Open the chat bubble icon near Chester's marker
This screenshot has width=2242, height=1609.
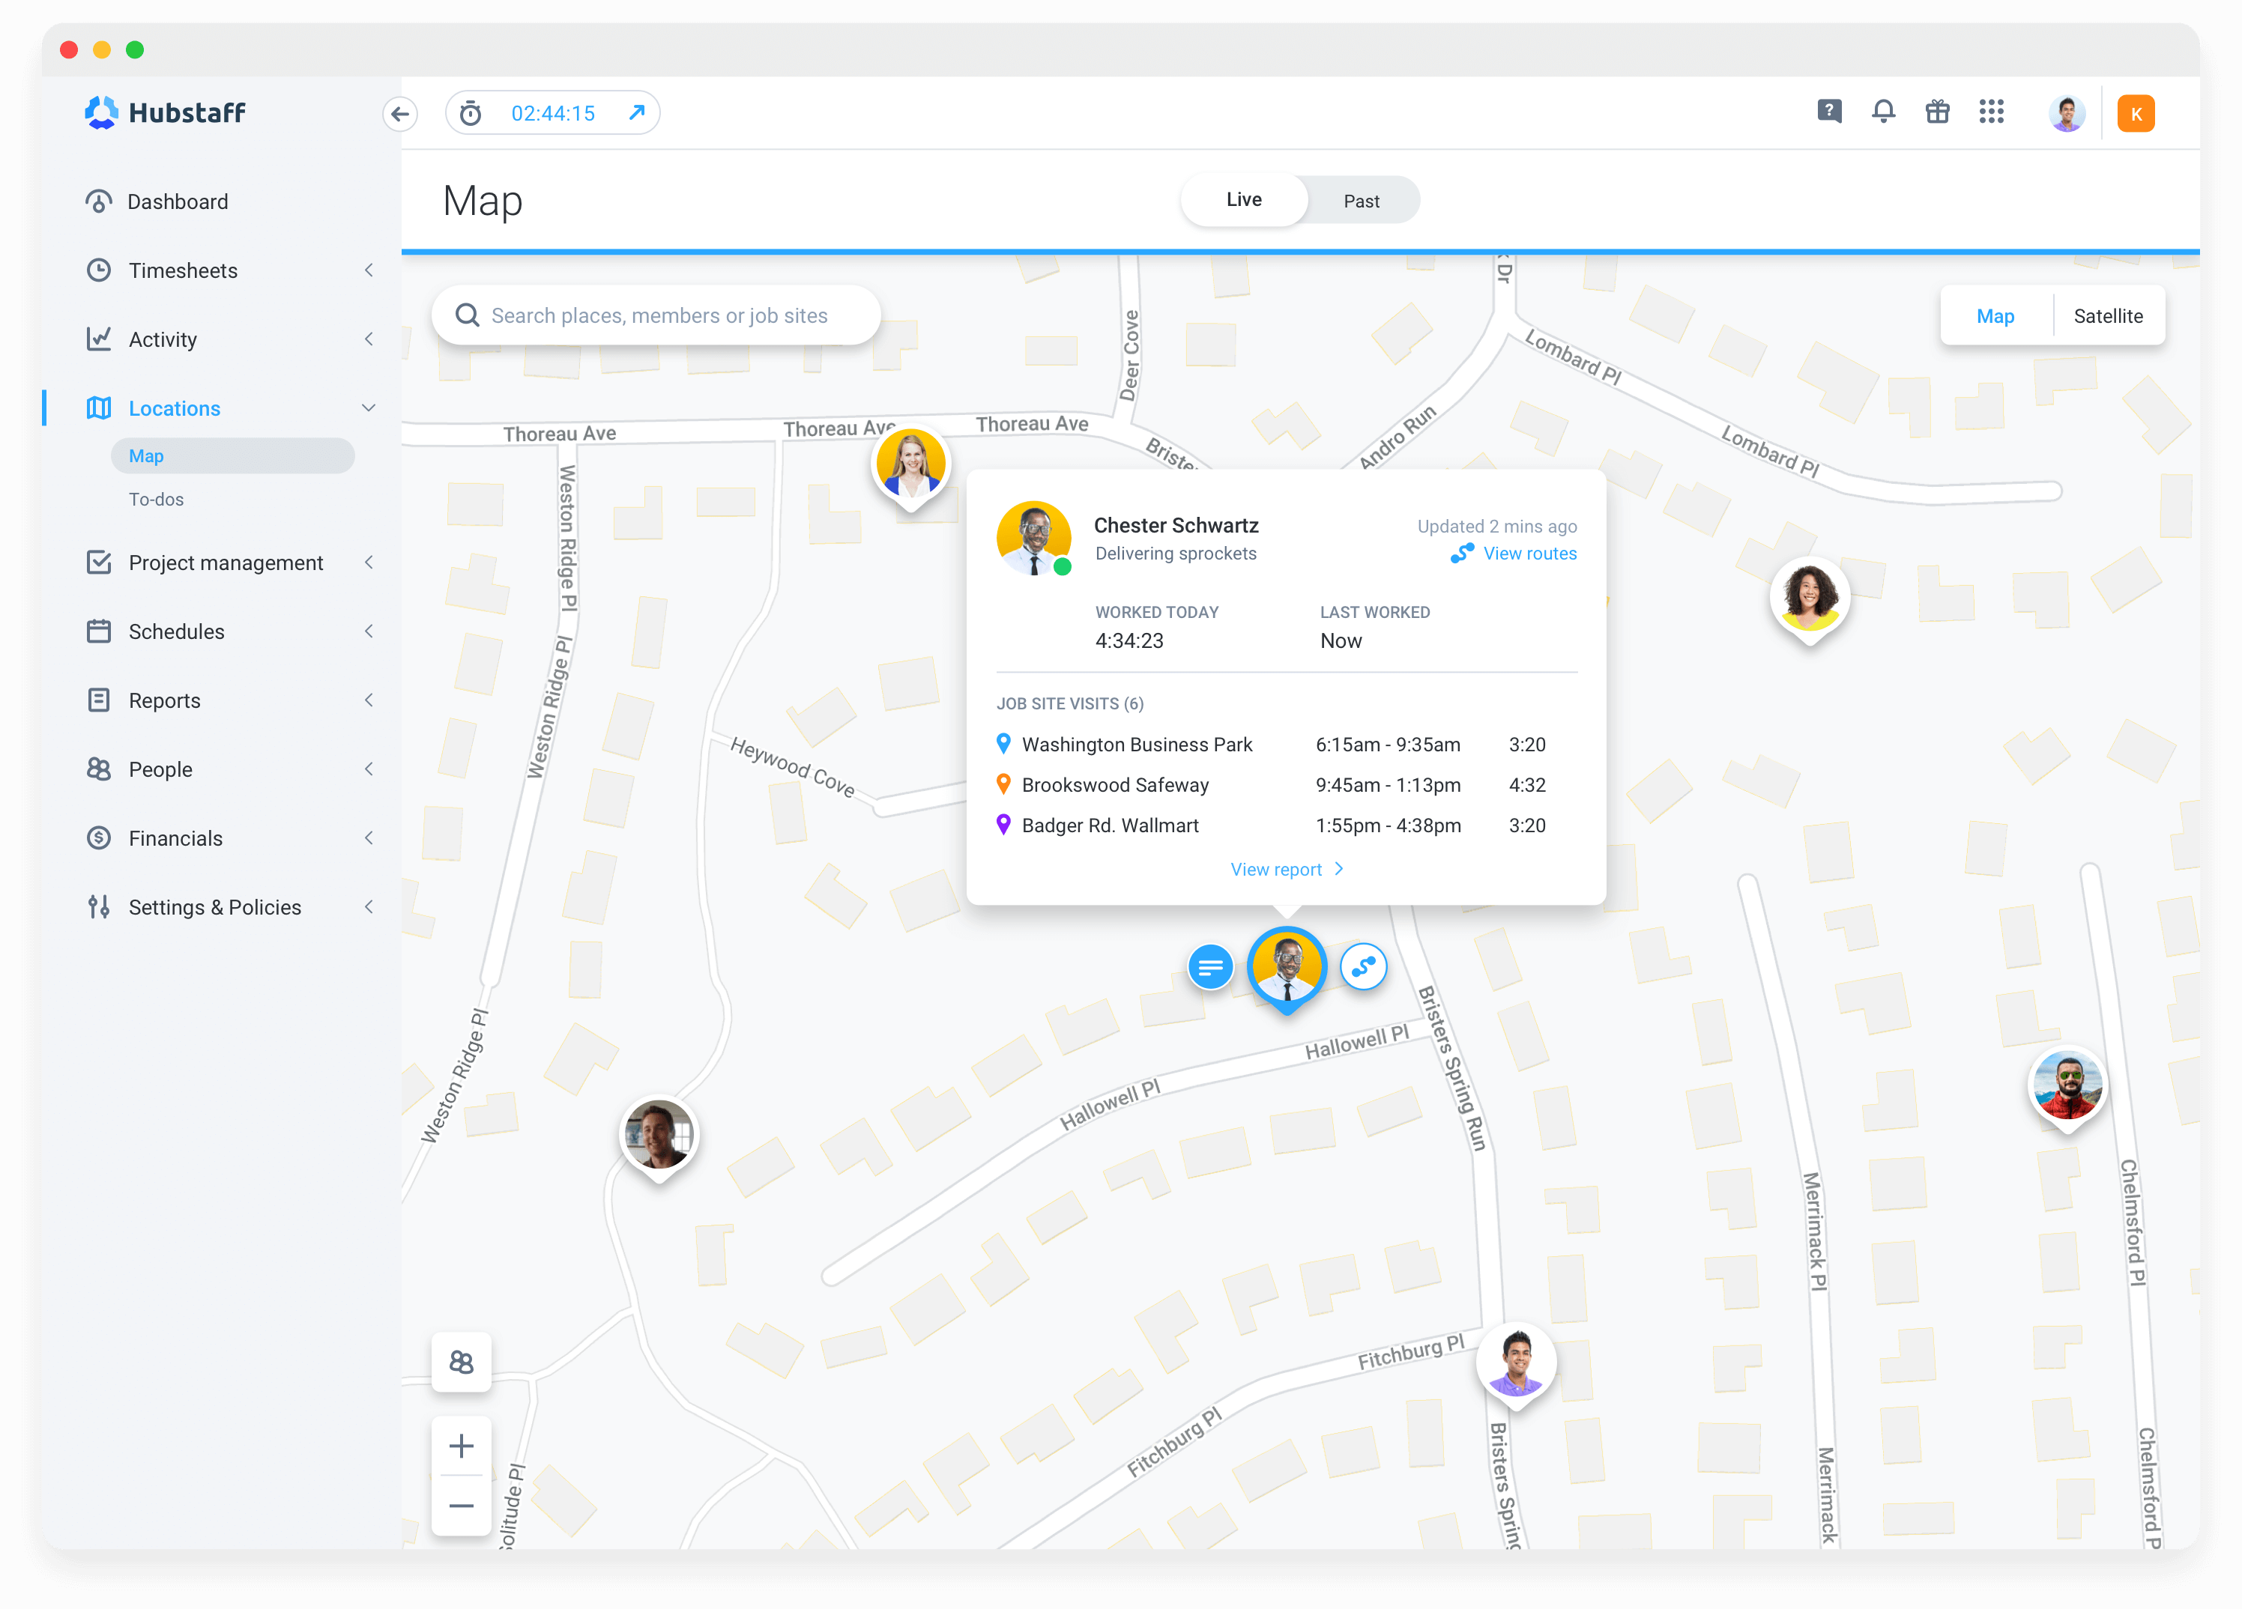tap(1210, 966)
